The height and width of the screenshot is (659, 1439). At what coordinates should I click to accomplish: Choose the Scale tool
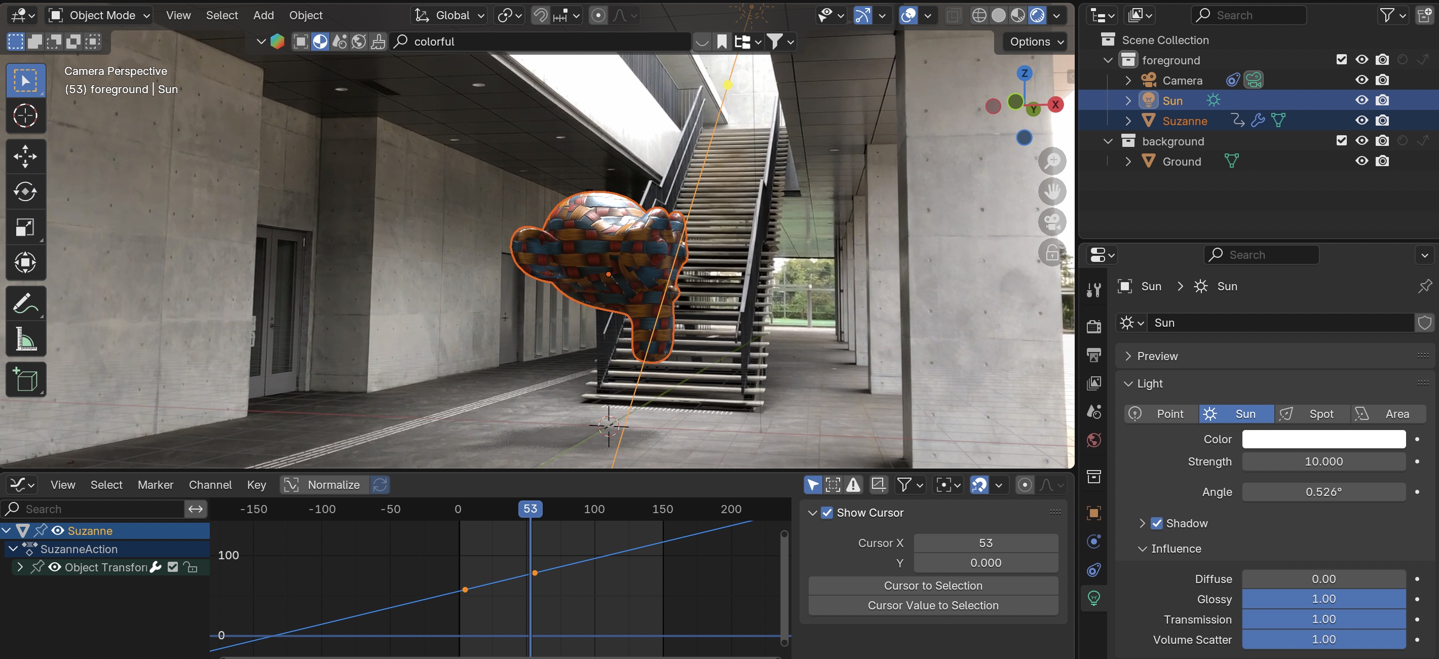[x=25, y=227]
